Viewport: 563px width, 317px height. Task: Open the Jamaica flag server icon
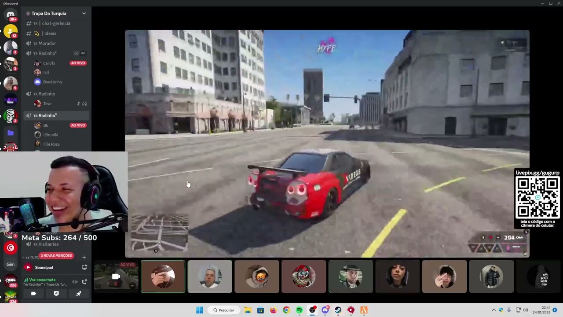10,297
